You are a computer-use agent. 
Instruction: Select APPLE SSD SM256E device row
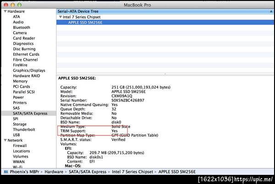(165, 22)
